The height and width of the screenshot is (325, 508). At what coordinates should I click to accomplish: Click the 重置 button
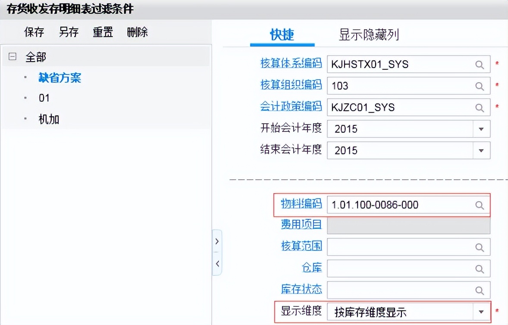pyautogui.click(x=103, y=32)
